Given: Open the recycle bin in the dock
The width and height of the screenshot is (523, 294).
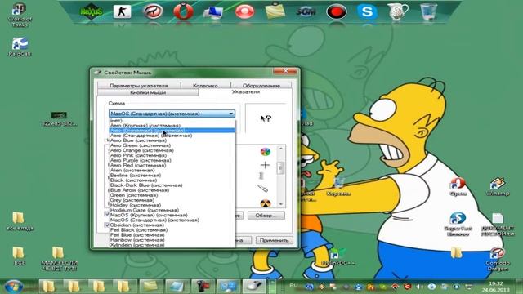Looking at the screenshot, I should coord(428,11).
